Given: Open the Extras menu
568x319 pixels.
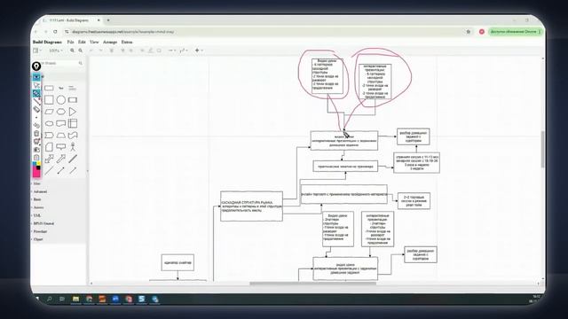Looking at the screenshot, I should click(x=127, y=43).
